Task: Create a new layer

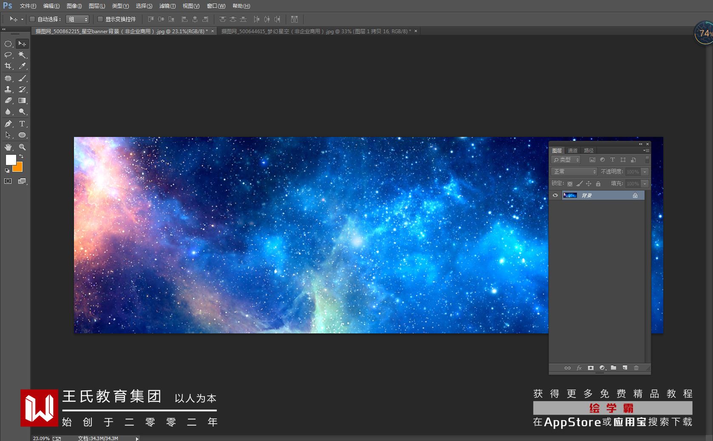Action: [x=625, y=368]
